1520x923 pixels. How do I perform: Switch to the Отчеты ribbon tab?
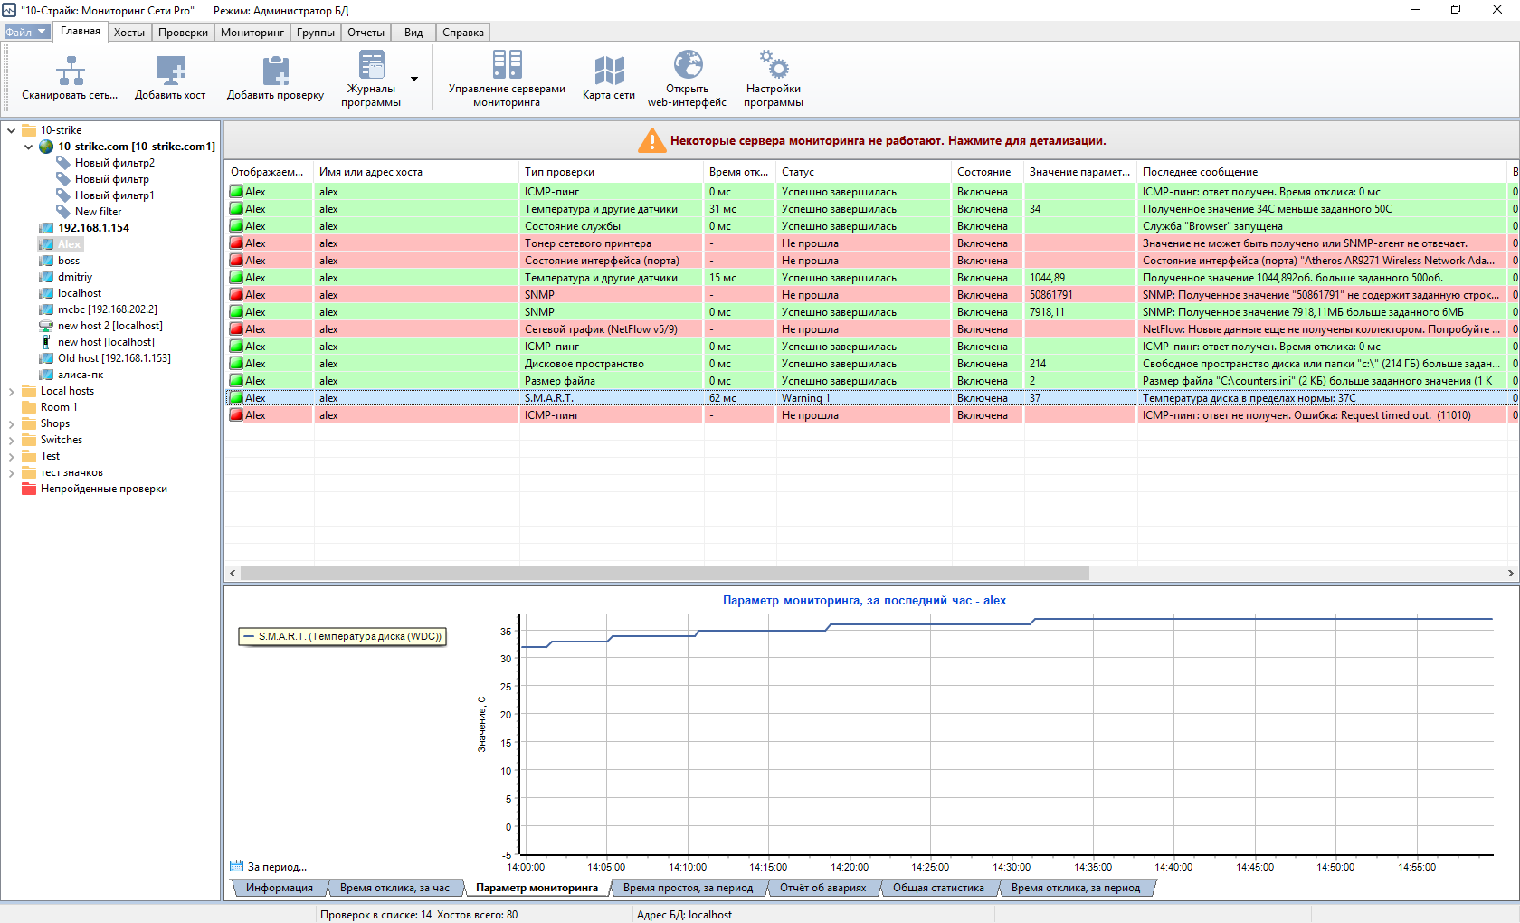coord(366,33)
